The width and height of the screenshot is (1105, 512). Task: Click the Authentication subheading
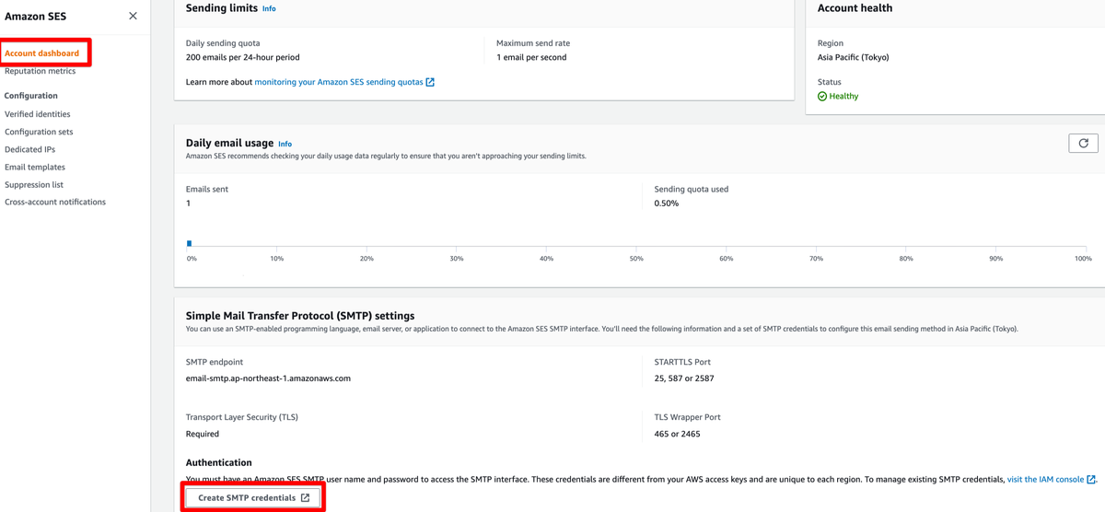(x=219, y=462)
